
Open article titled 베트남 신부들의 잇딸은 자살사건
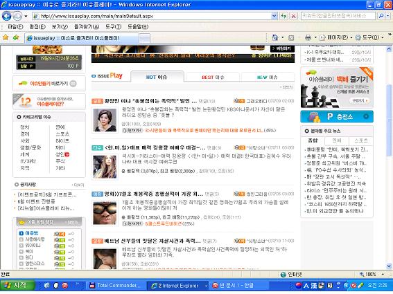pyautogui.click(x=152, y=241)
